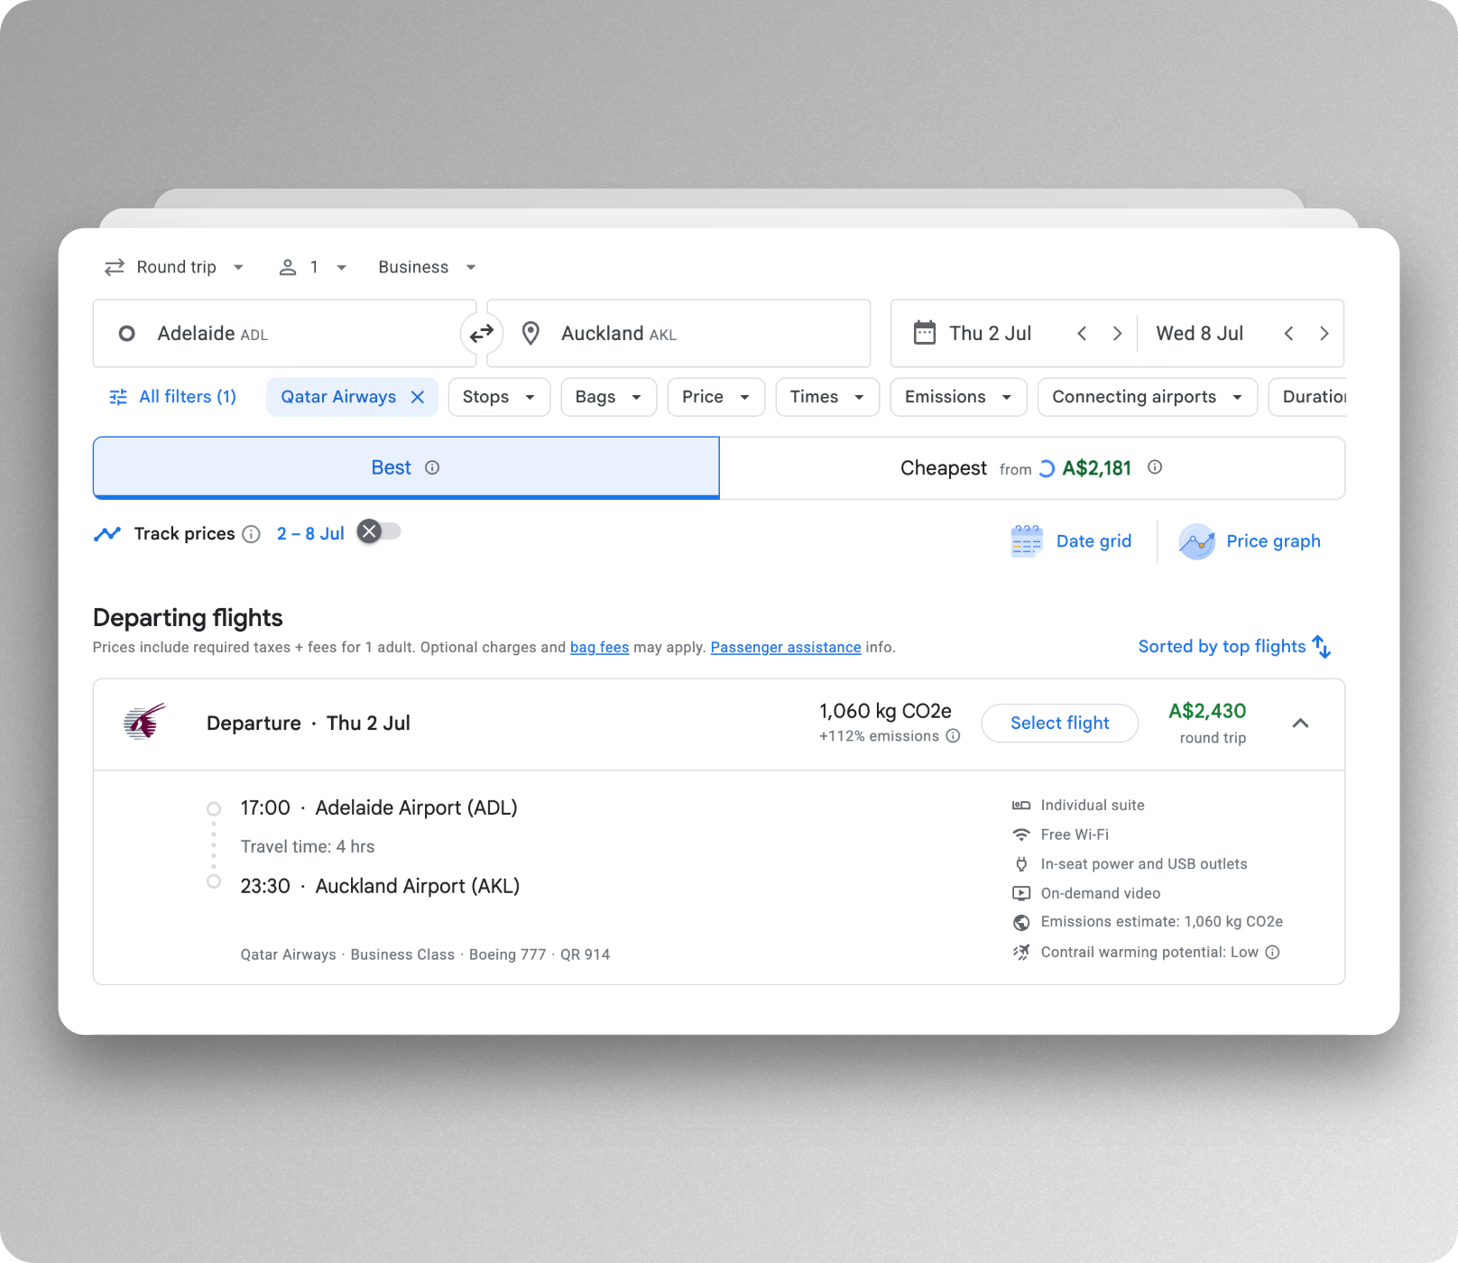Viewport: 1458px width, 1263px height.
Task: Click the On-demand video icon
Action: point(1021,893)
